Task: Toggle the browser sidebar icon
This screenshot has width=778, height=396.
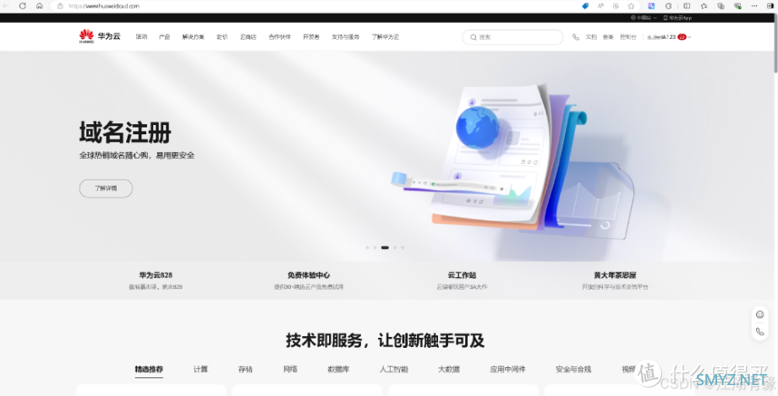Action: click(x=770, y=6)
